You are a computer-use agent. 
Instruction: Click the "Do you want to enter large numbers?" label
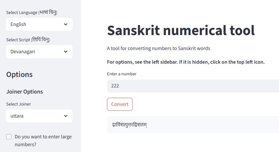tap(43, 140)
